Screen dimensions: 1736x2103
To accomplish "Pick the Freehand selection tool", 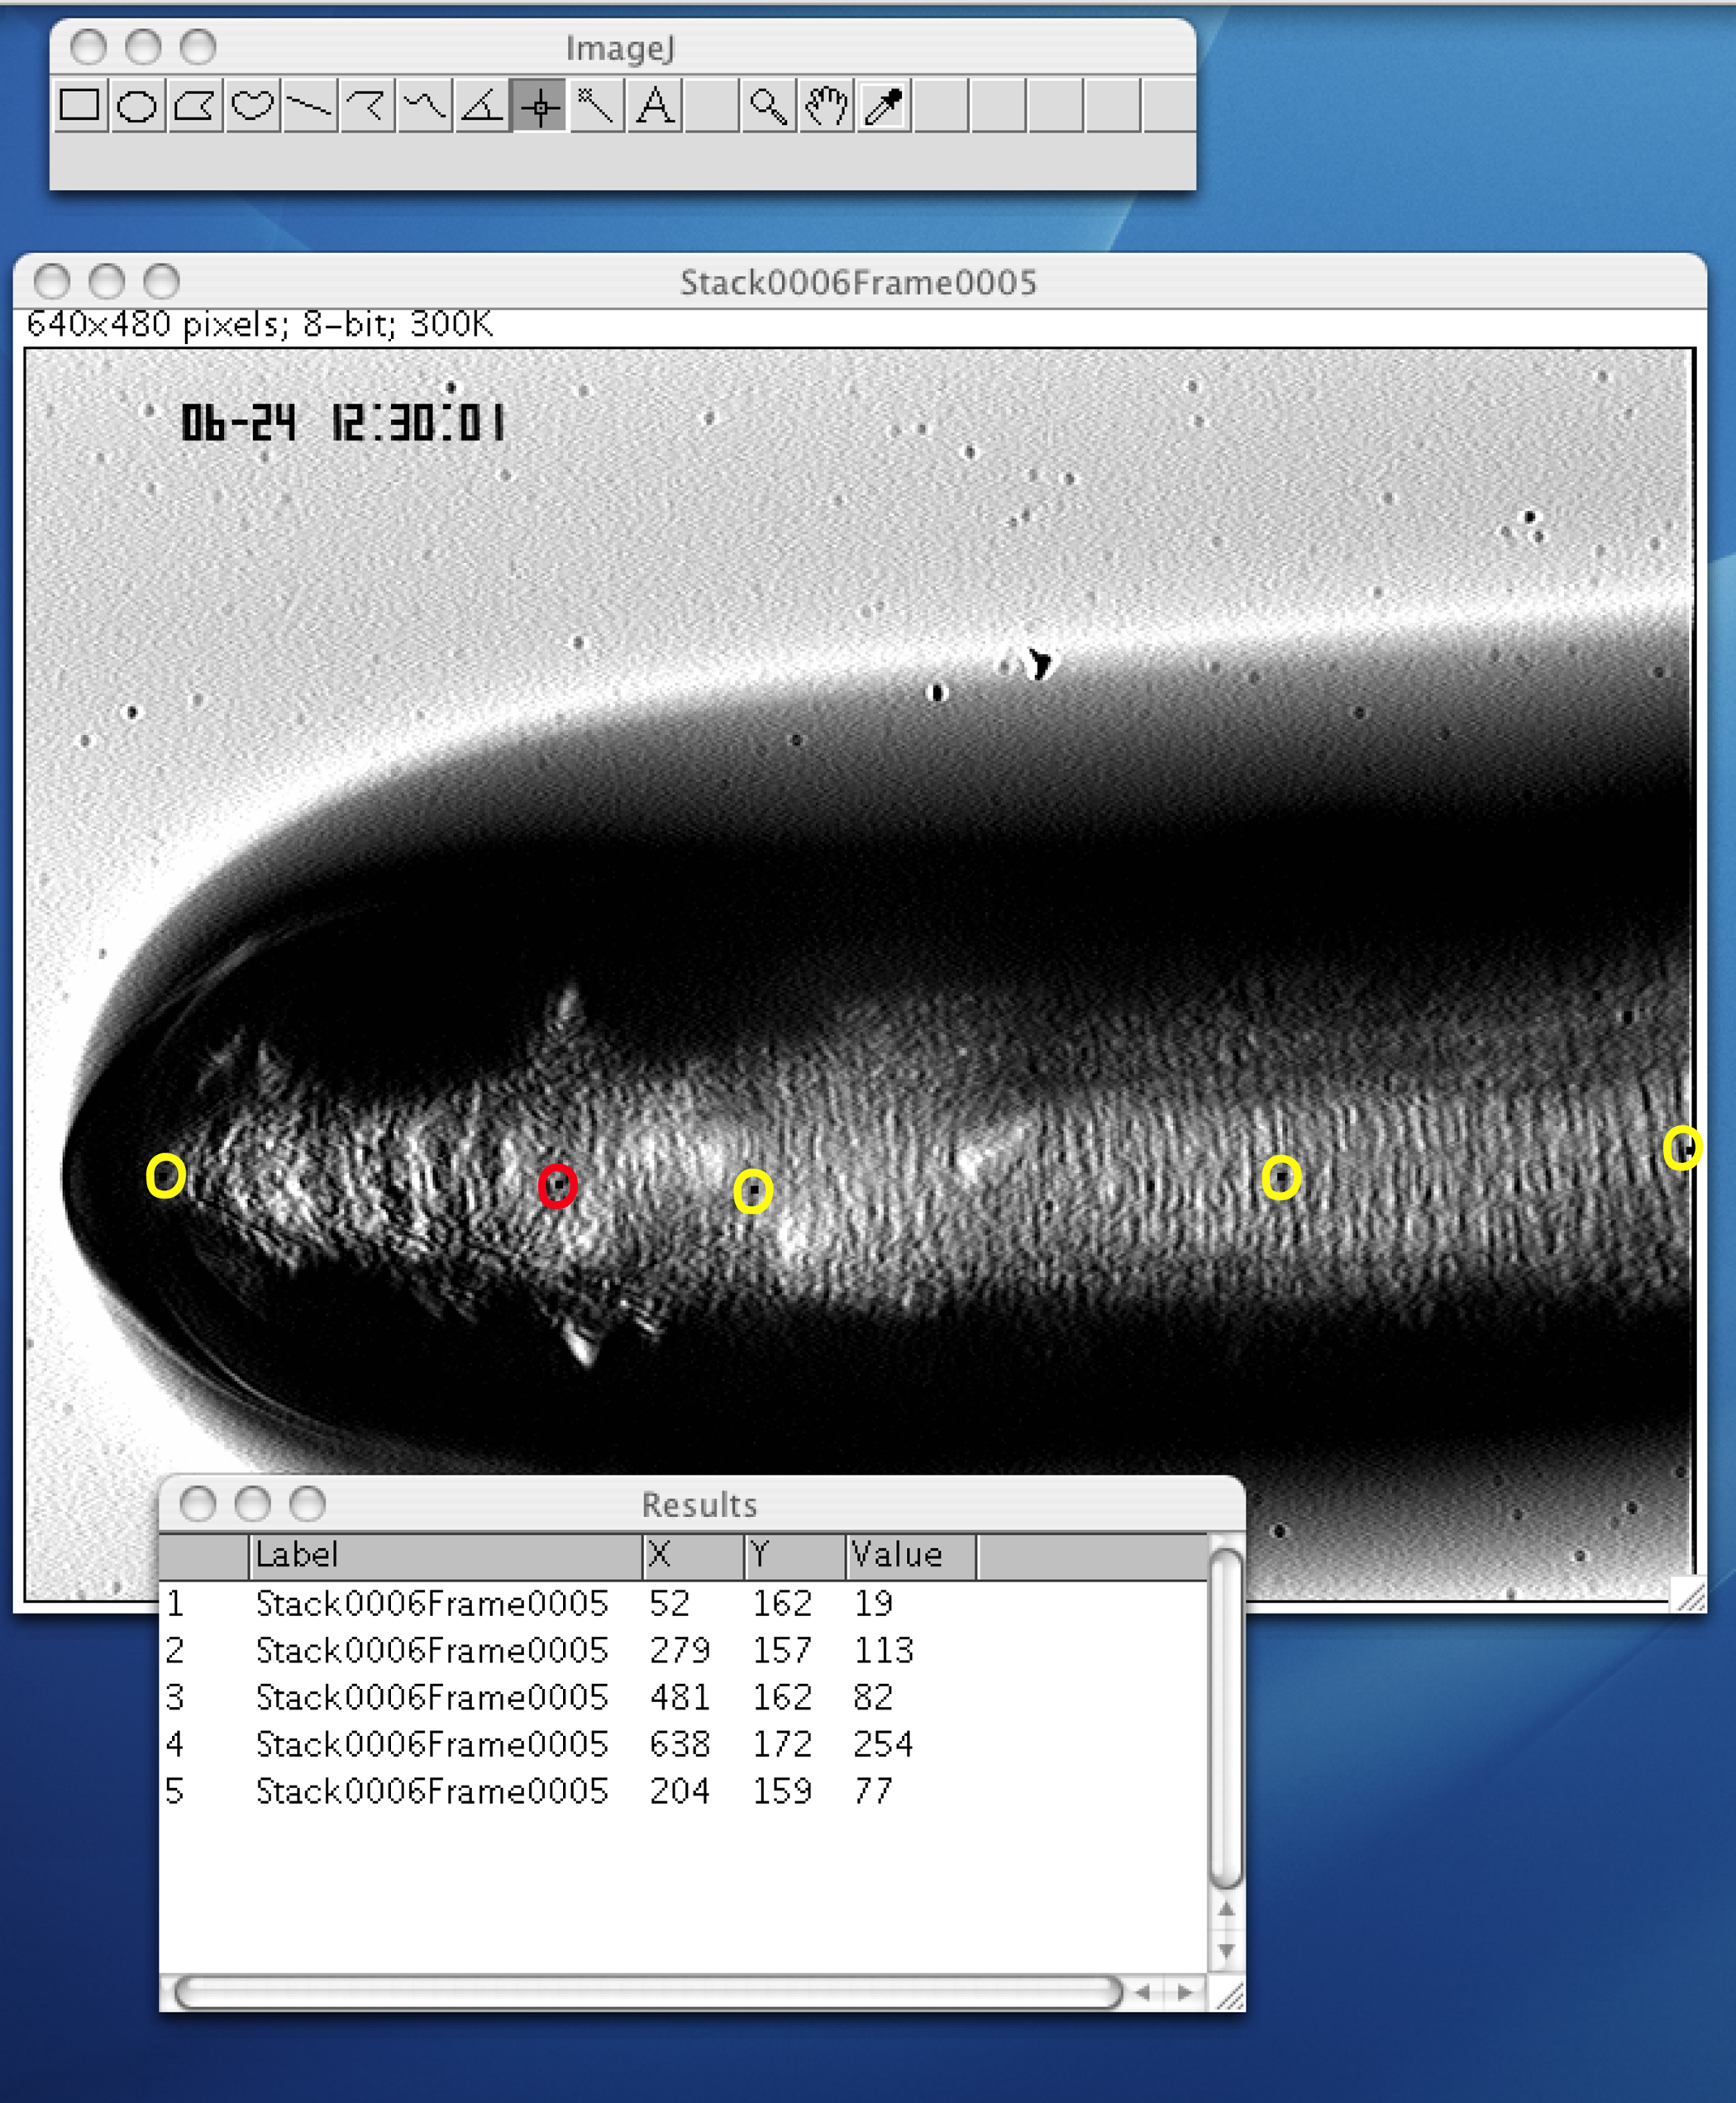I will [251, 105].
